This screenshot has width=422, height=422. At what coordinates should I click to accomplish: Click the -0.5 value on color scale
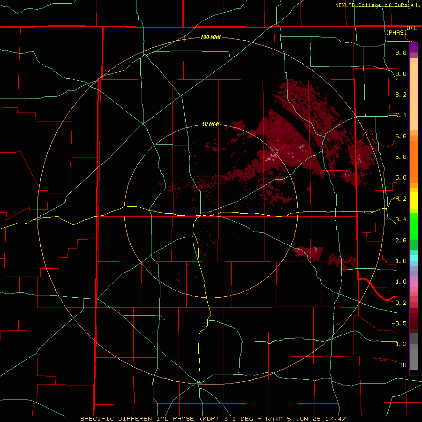tap(399, 324)
